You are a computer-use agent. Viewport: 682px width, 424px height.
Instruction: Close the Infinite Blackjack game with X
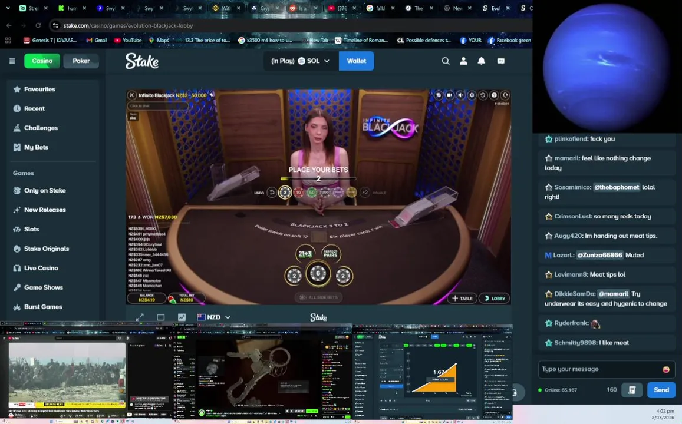point(132,95)
